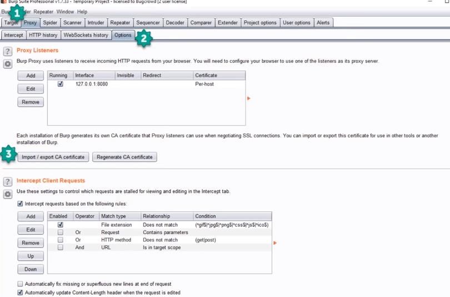This screenshot has width=450, height=297.
Task: Click Remove in Proxy Listeners
Action: [x=31, y=102]
